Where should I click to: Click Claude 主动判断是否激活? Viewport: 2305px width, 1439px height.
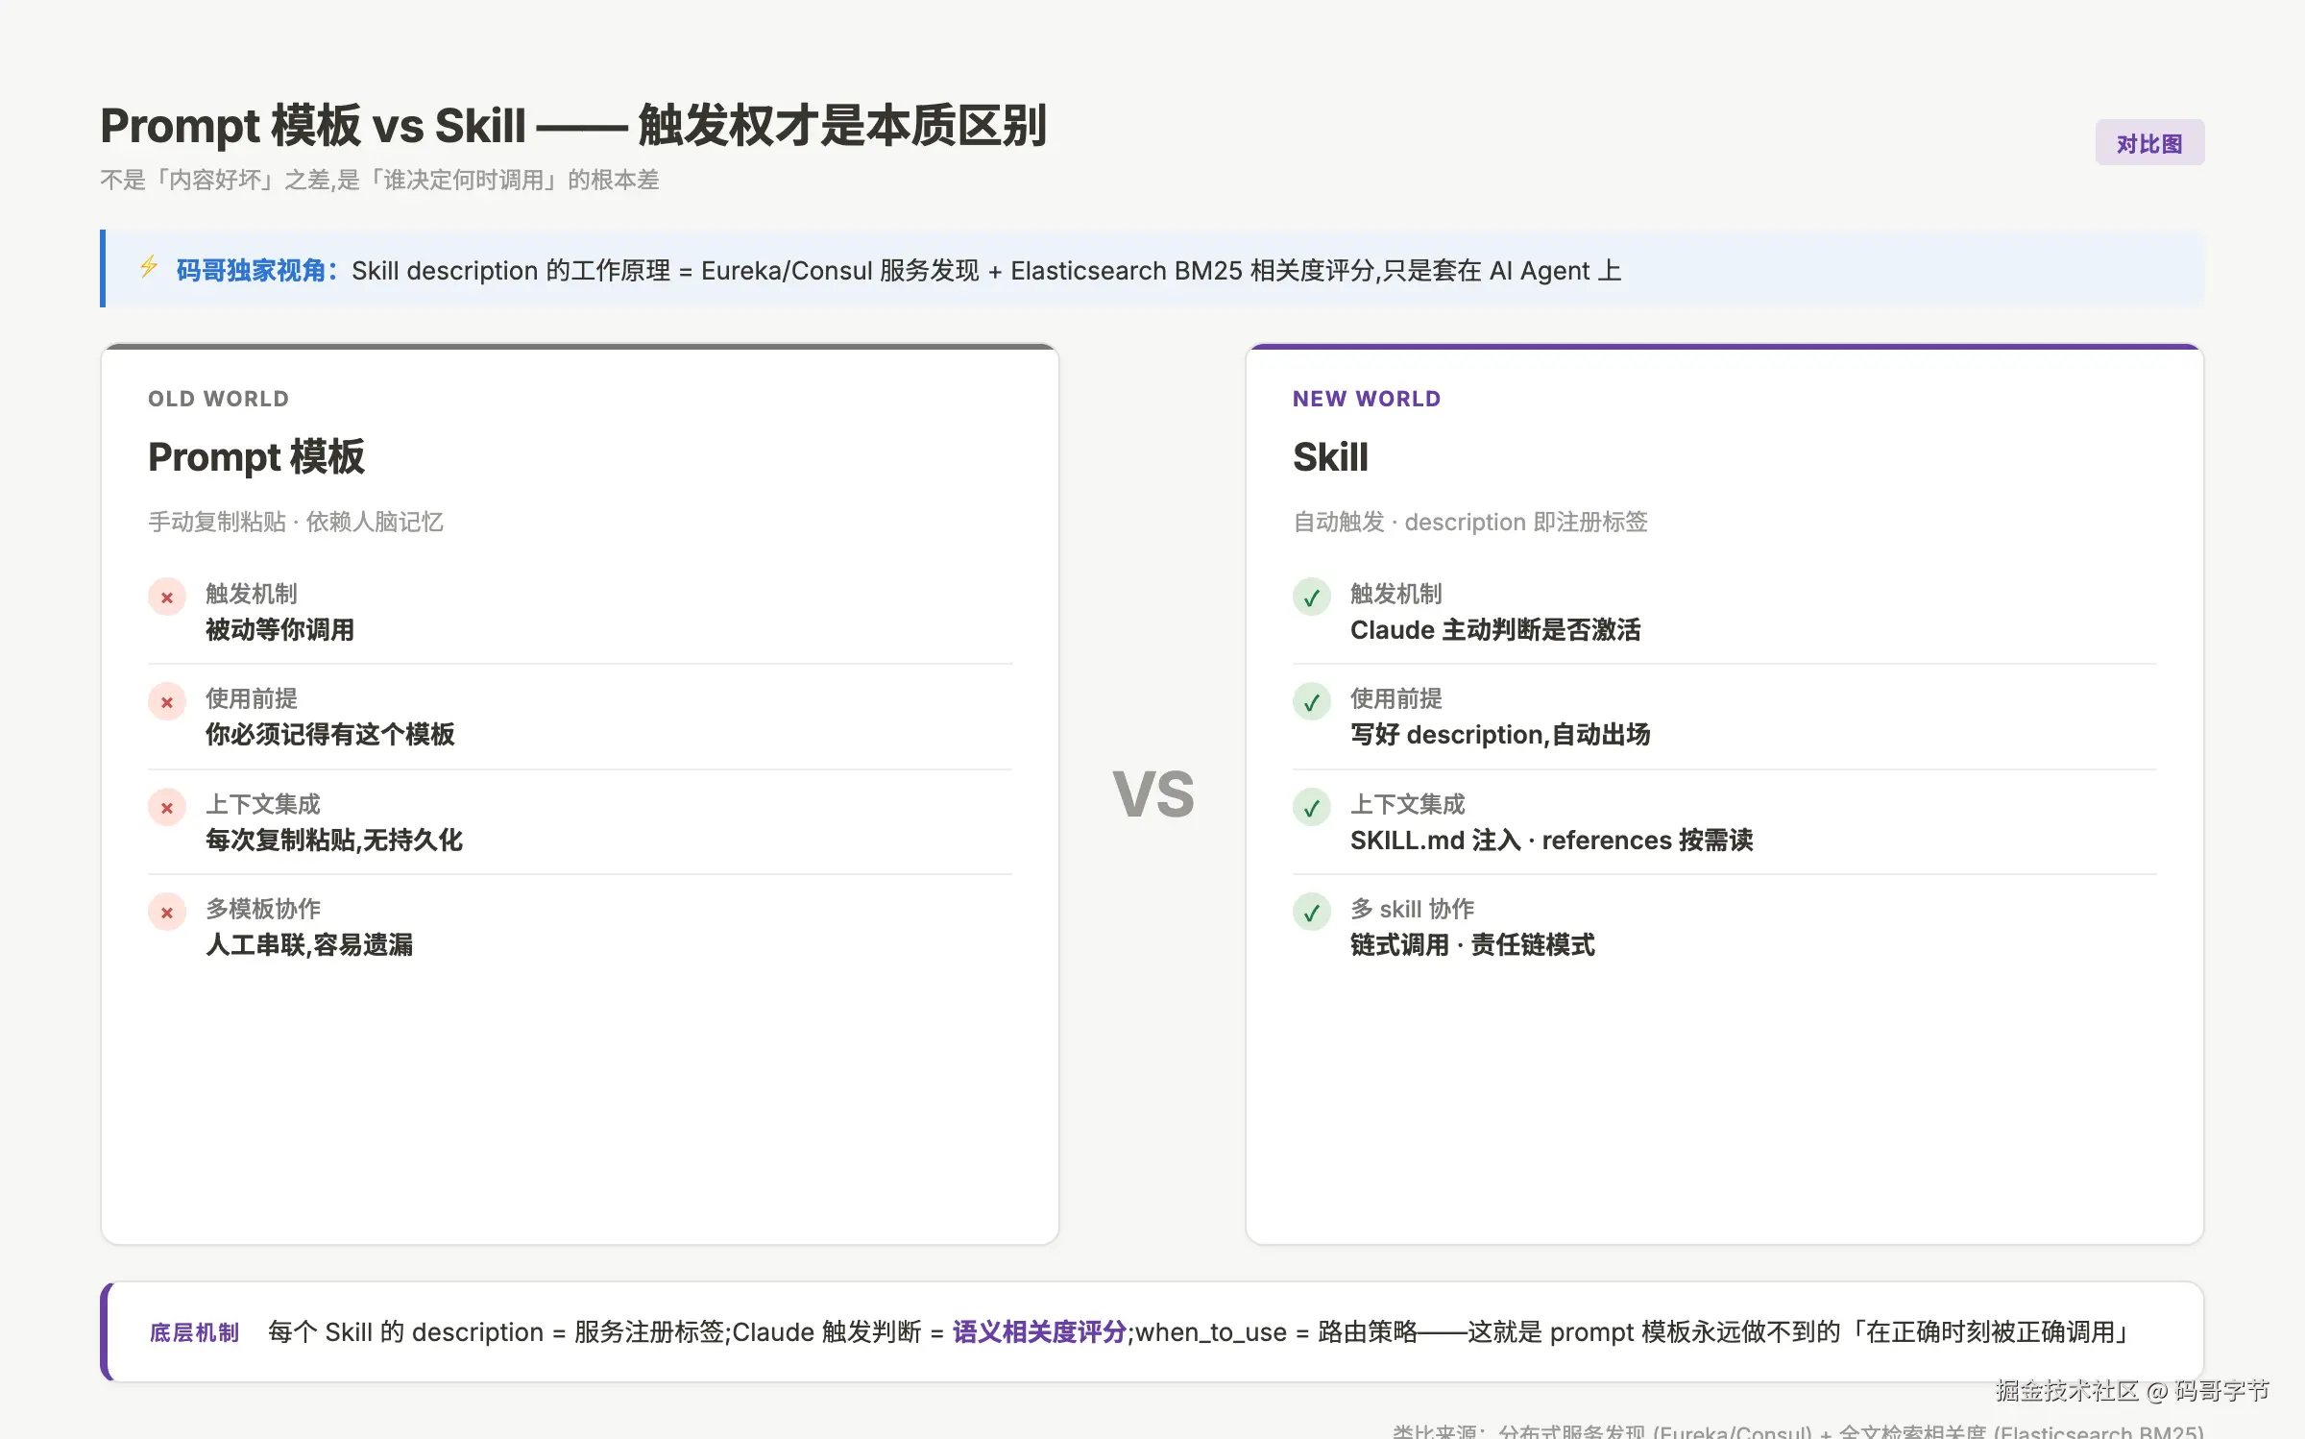pyautogui.click(x=1495, y=630)
